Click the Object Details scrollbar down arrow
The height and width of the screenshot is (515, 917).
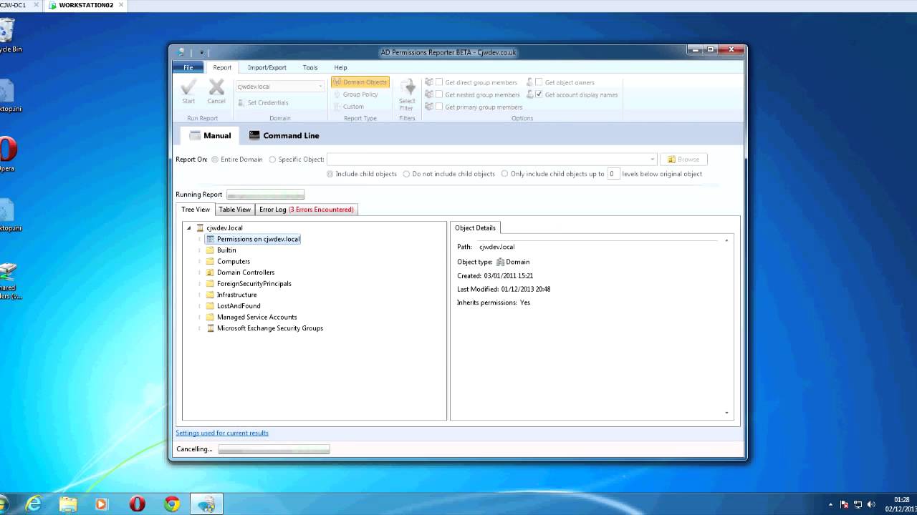tap(726, 413)
